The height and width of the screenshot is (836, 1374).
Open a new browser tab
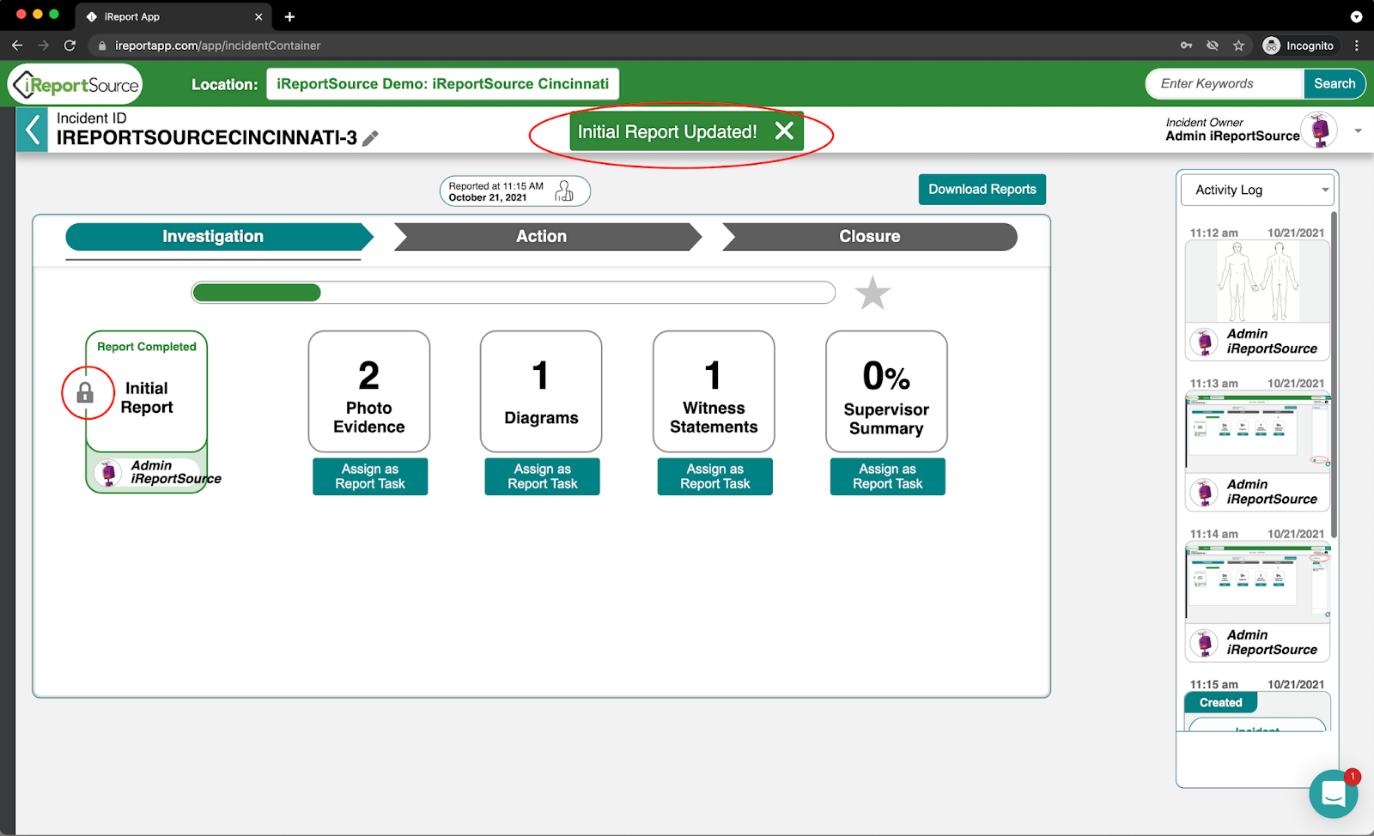tap(289, 16)
